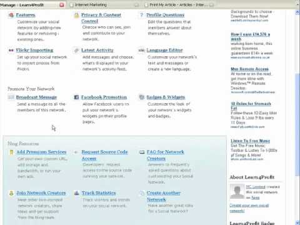Open the Create Another Network link
300x225 pixels.
click(x=164, y=196)
